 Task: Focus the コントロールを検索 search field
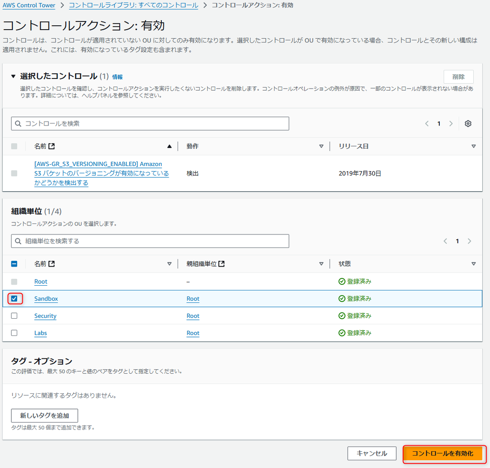(150, 124)
